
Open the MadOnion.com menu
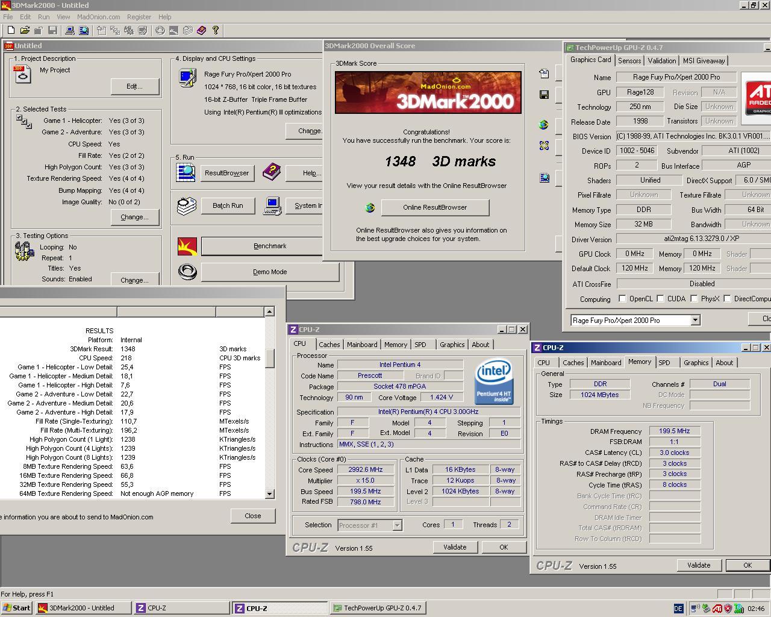[98, 17]
